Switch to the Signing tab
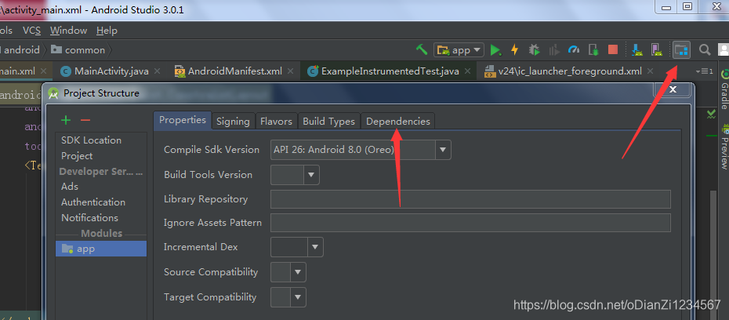This screenshot has height=320, width=729. (233, 122)
